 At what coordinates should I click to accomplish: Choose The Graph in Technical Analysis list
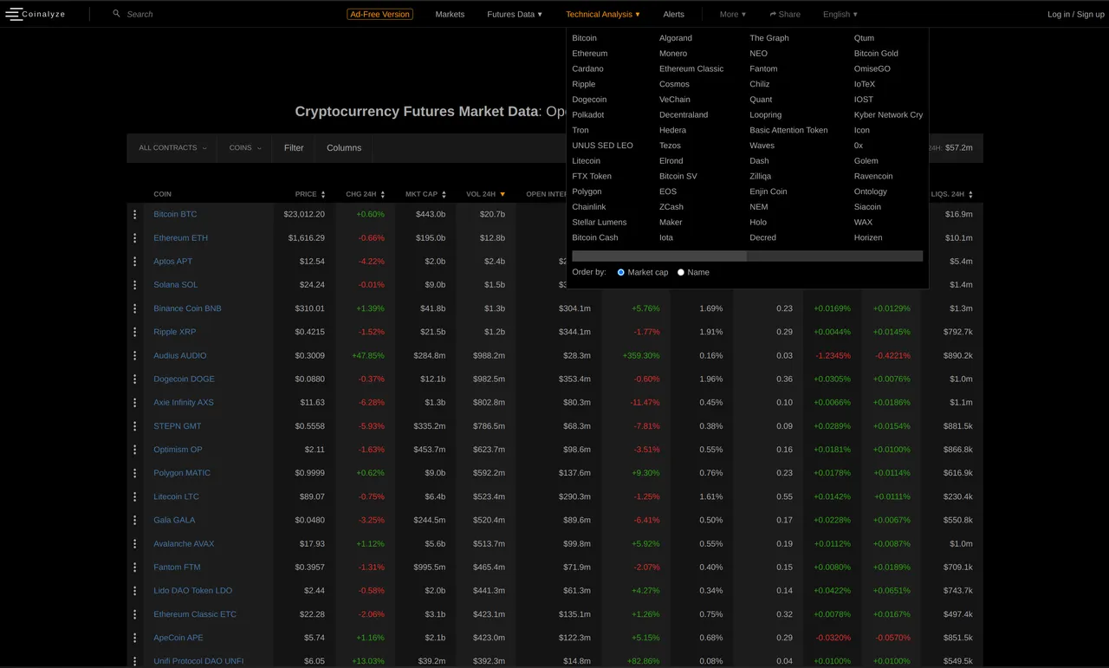769,38
